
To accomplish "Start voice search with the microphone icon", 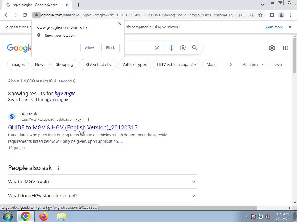I will [x=171, y=48].
